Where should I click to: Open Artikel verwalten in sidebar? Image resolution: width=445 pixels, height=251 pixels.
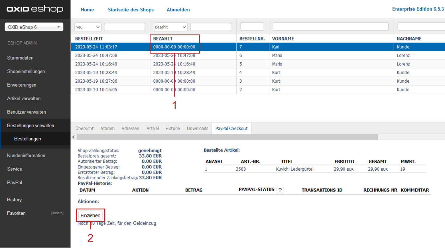point(24,99)
